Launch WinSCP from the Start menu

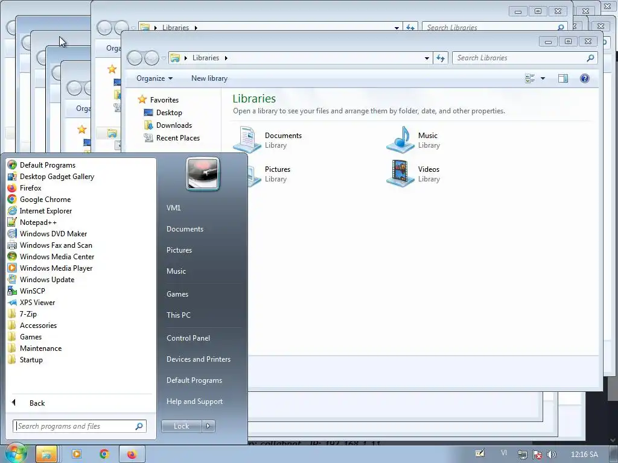tap(33, 291)
